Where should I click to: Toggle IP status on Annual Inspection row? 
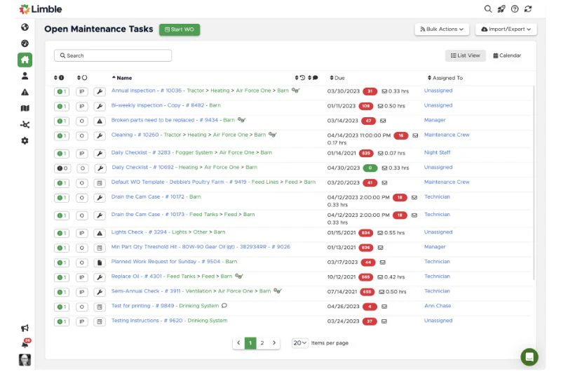point(82,92)
